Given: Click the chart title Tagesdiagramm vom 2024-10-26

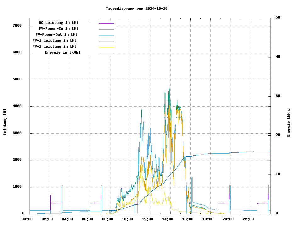Looking at the screenshot, I should (x=137, y=8).
